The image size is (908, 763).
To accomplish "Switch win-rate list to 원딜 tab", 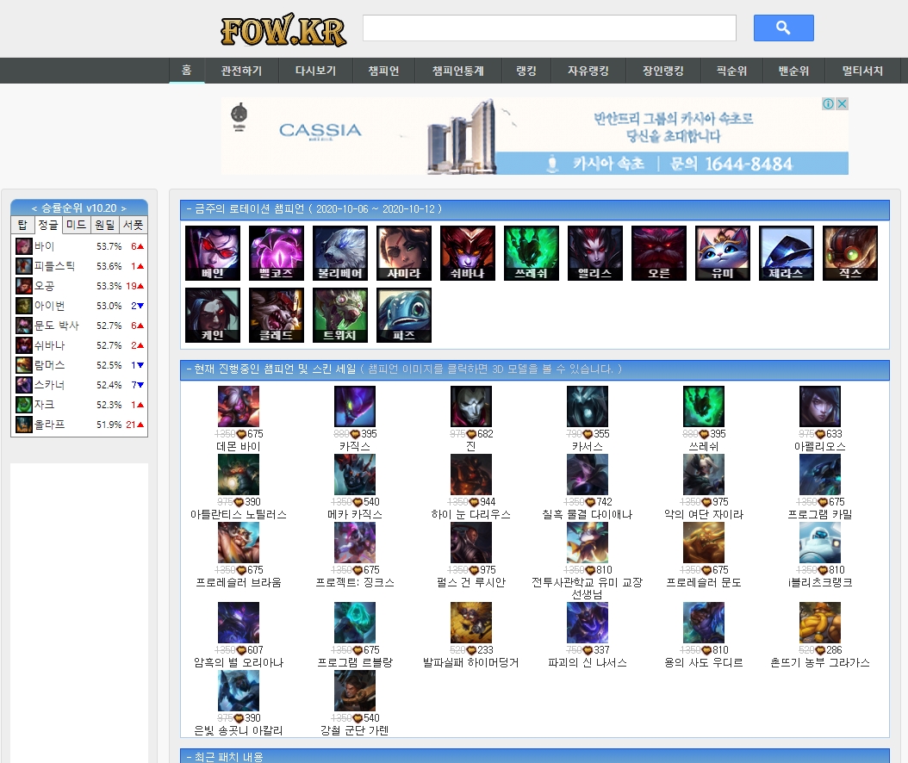I will tap(104, 225).
